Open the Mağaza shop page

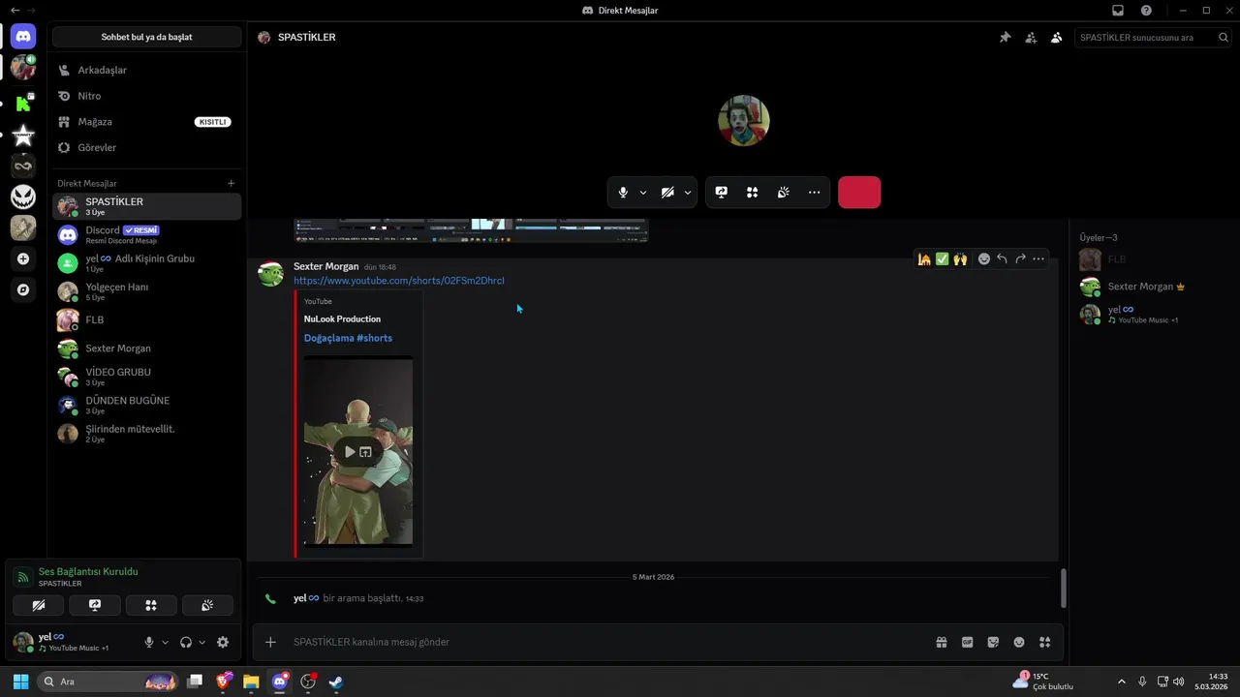[x=146, y=122]
